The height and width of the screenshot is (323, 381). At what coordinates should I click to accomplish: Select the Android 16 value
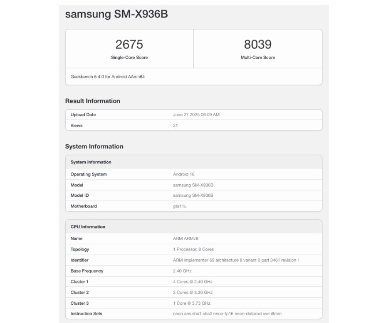point(184,174)
